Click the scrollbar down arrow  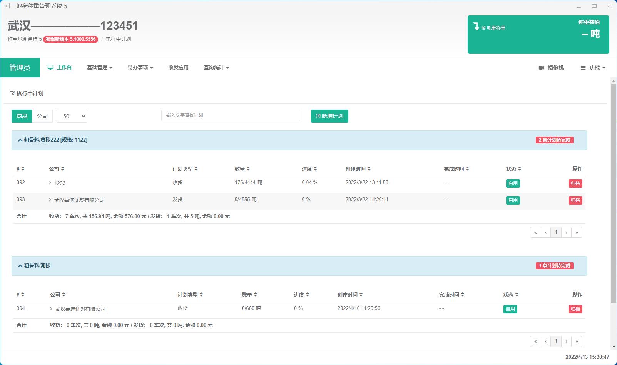point(614,347)
